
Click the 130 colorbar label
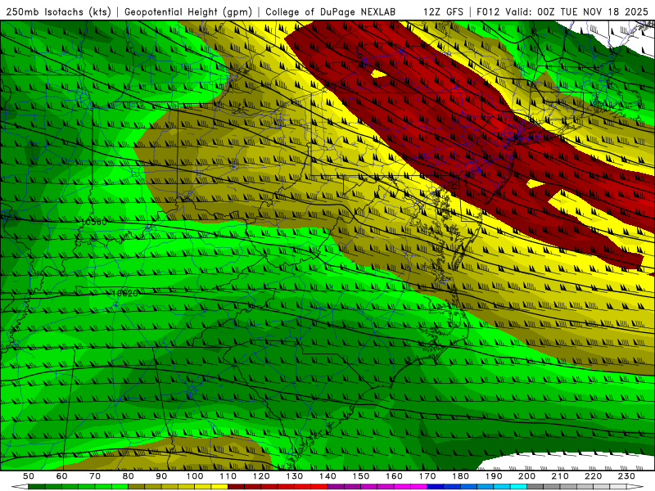(295, 476)
